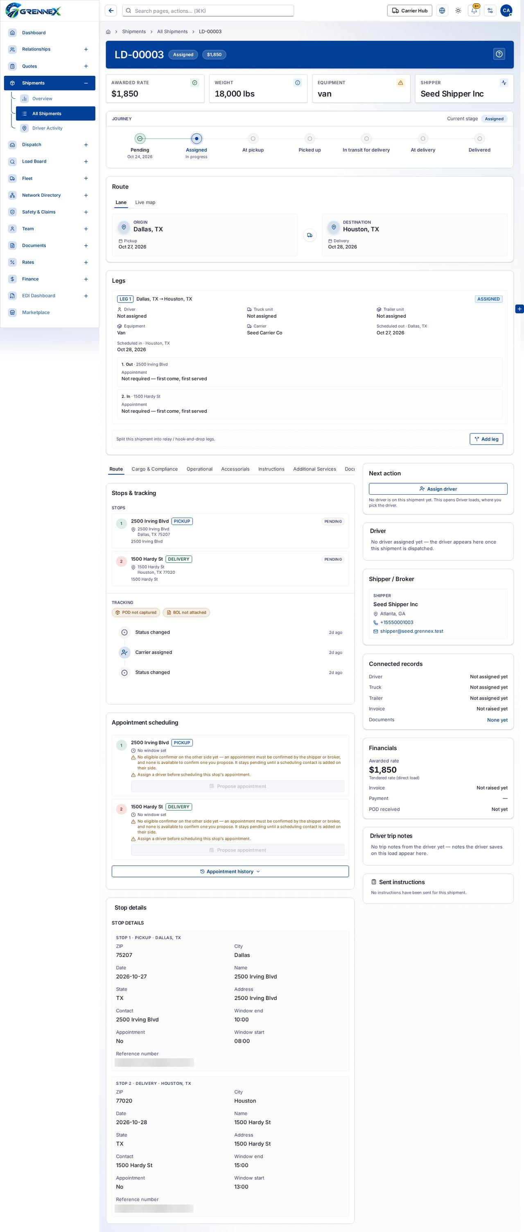Click the Add leg button
The width and height of the screenshot is (524, 1232).
(x=486, y=439)
